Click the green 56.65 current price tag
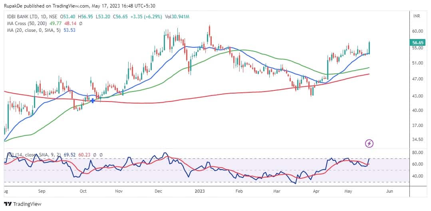Screen dimensions: 431x211 [417, 43]
